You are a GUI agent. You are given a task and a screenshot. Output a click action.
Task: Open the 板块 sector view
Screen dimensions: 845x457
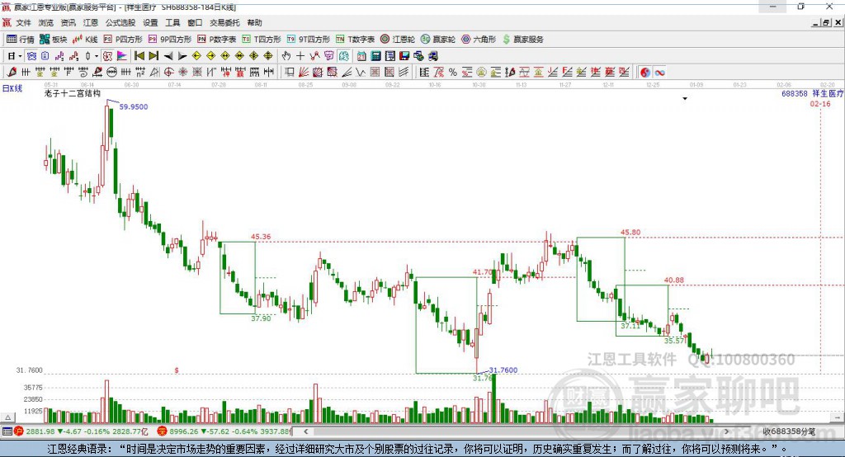point(54,40)
